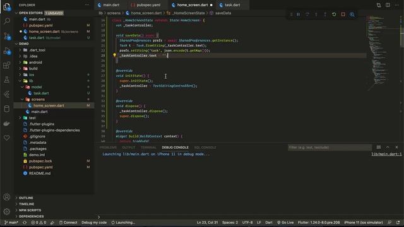This screenshot has height=227, width=404.
Task: Open the Terminal panel tab
Action: point(148,148)
